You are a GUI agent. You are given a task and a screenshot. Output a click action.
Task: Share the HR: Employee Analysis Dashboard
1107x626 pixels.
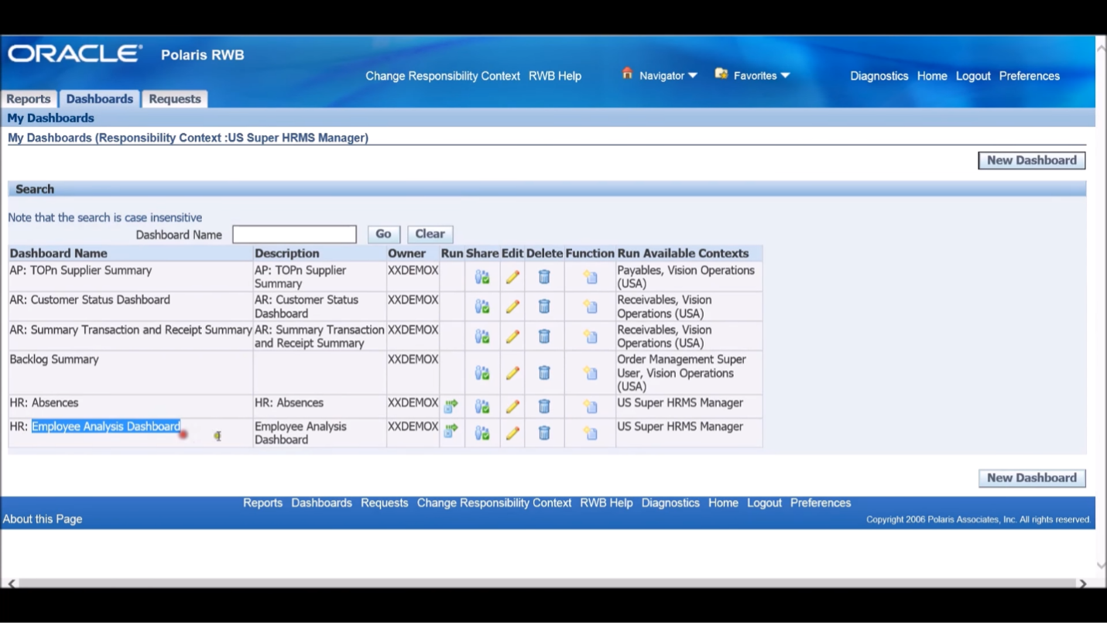(x=482, y=433)
